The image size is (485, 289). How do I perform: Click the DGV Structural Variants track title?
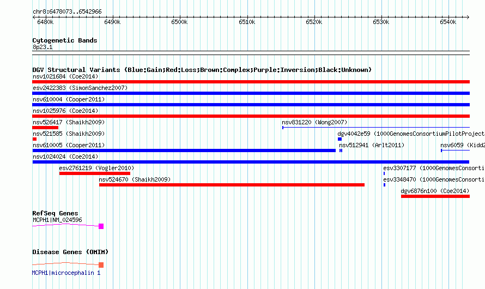pyautogui.click(x=202, y=70)
